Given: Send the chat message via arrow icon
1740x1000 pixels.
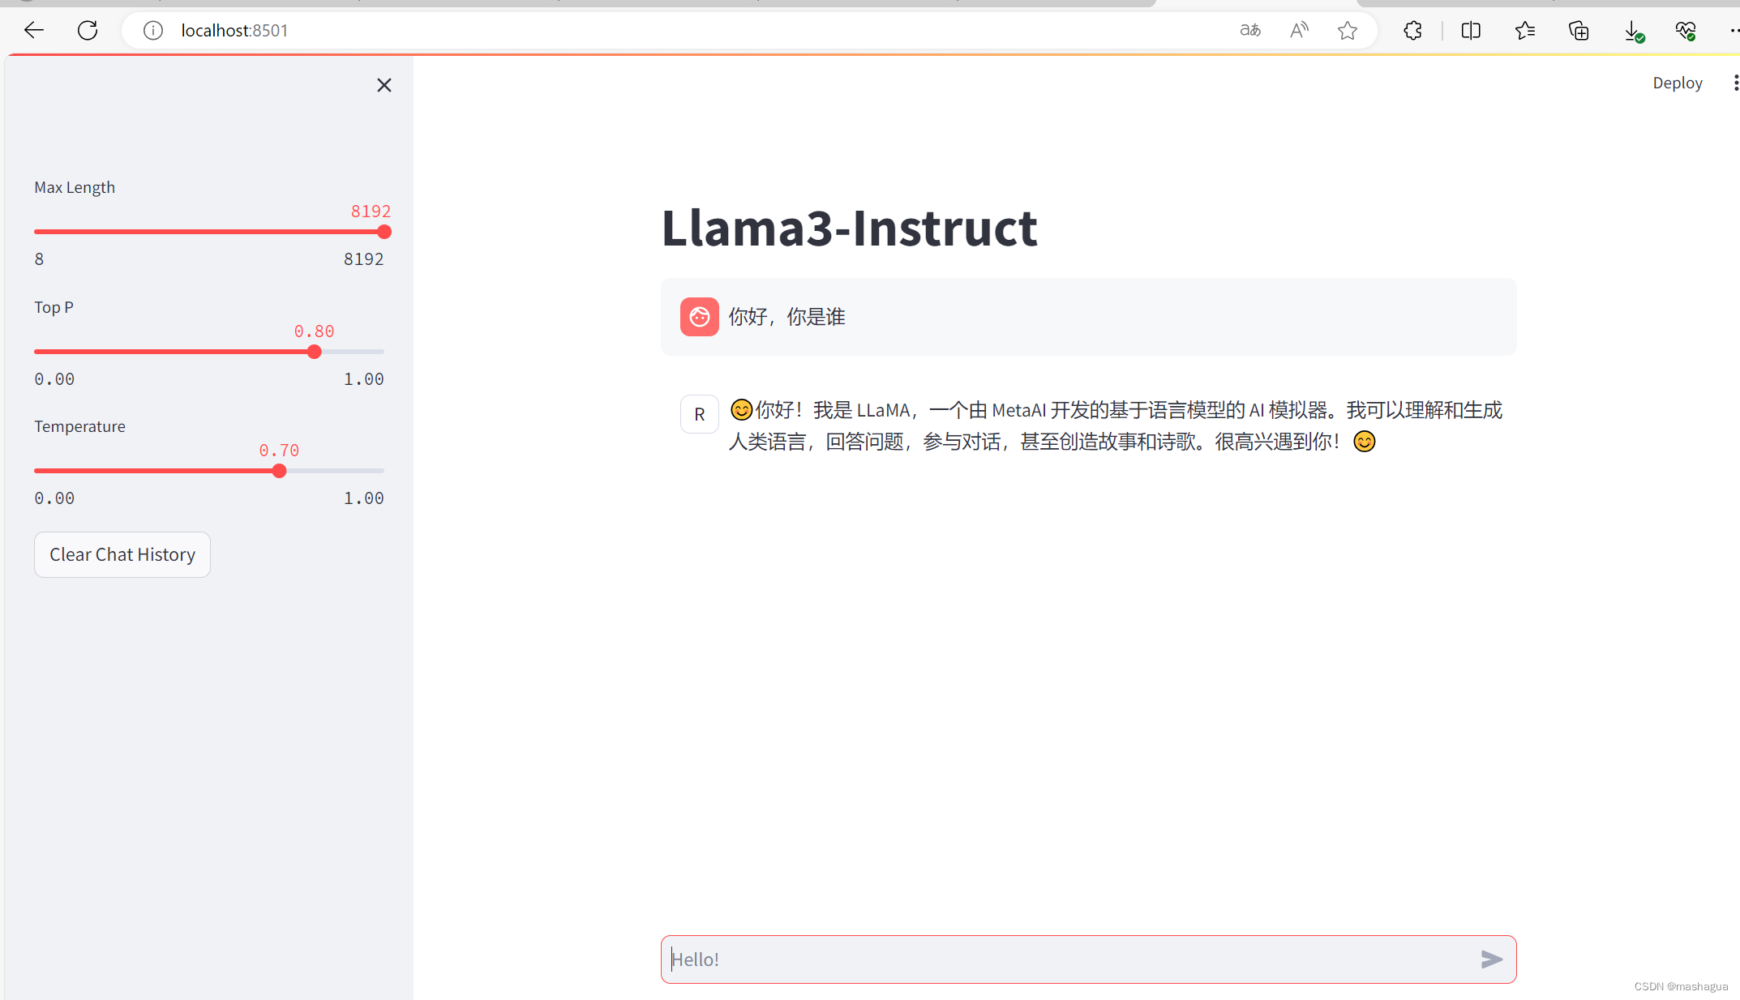Looking at the screenshot, I should click(x=1491, y=959).
